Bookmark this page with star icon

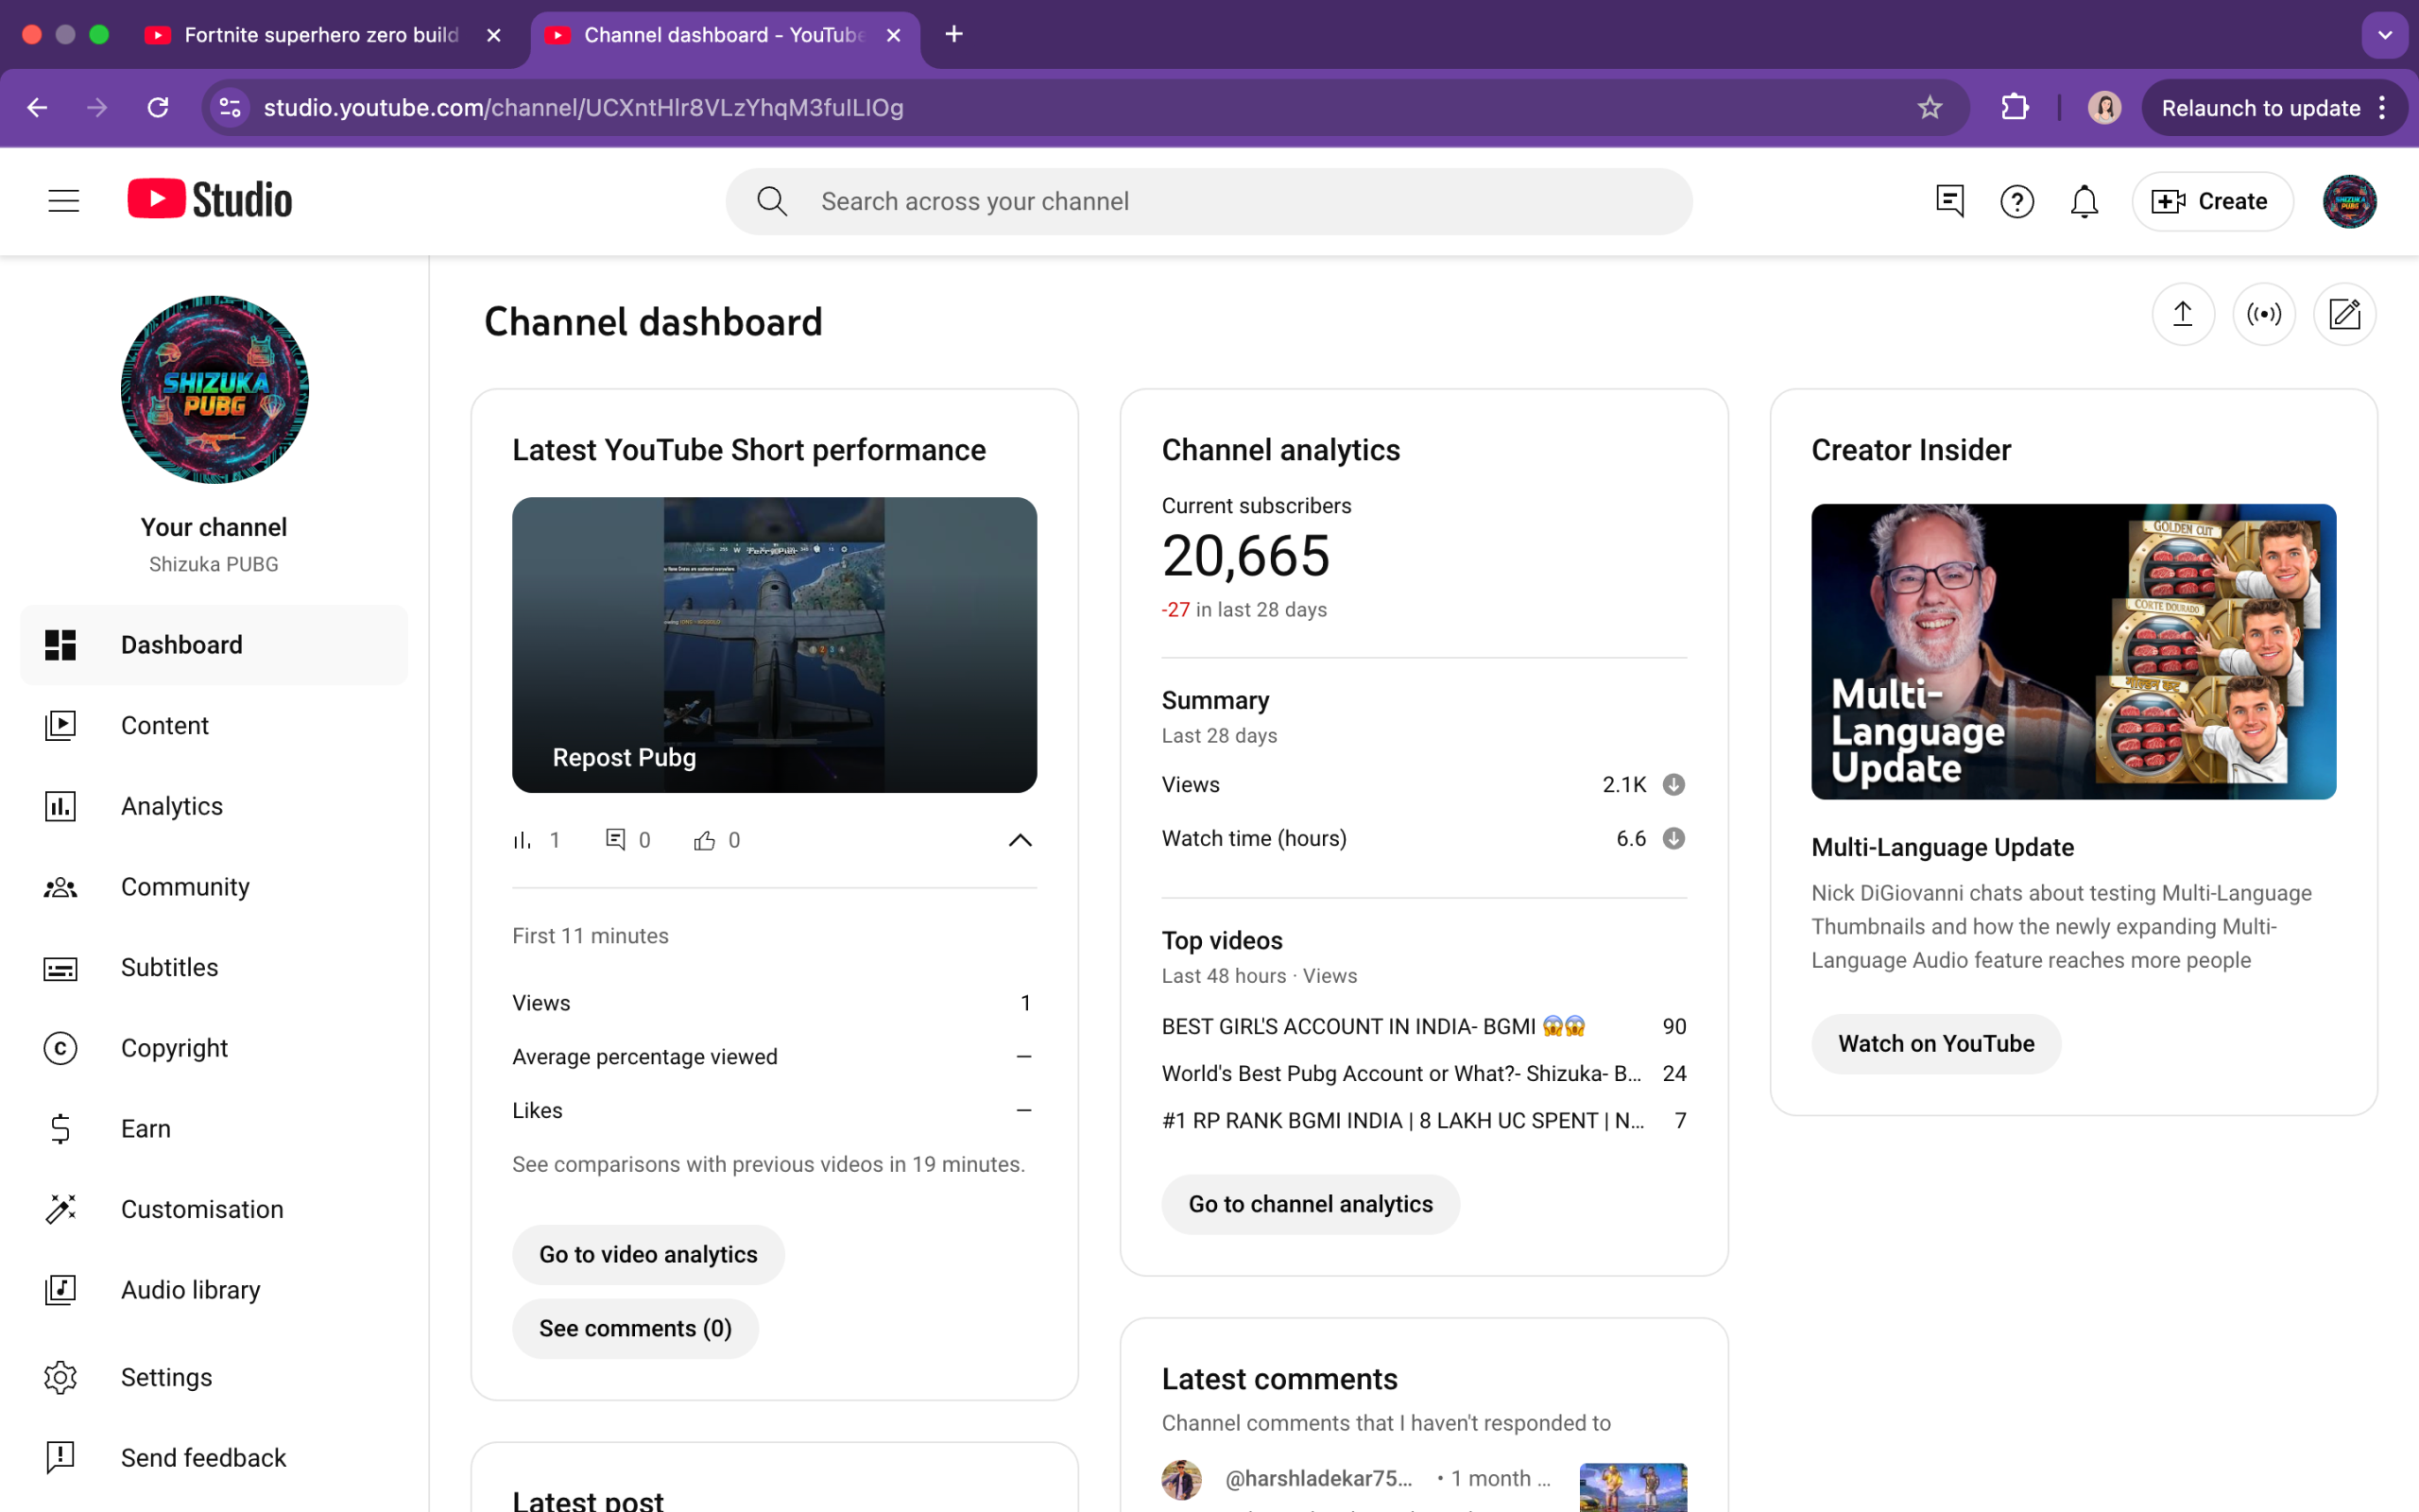point(1930,108)
